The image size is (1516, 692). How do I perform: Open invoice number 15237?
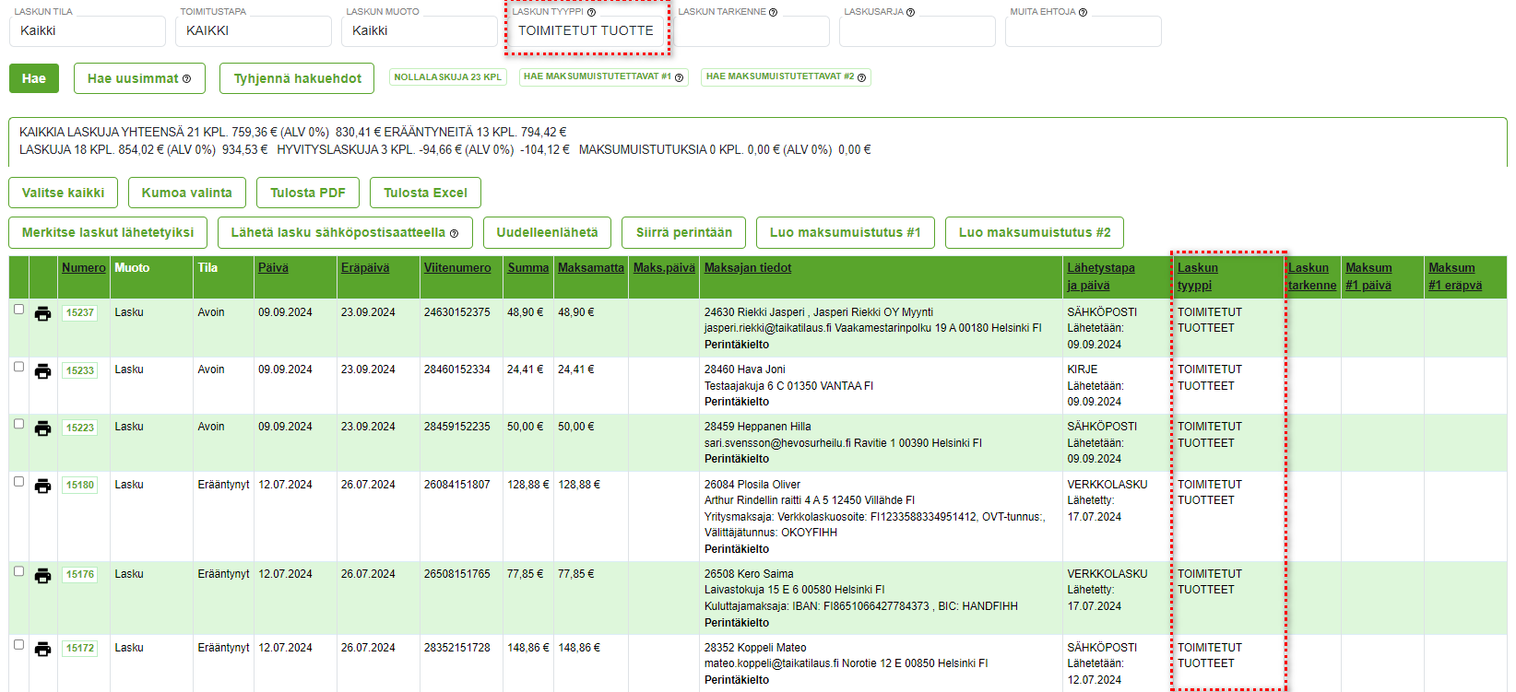pos(80,313)
